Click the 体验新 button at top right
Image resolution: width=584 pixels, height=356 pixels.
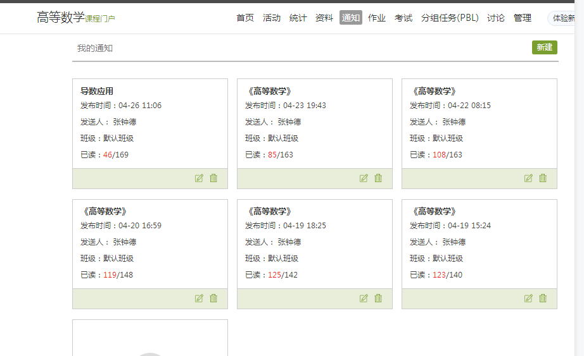pyautogui.click(x=565, y=18)
